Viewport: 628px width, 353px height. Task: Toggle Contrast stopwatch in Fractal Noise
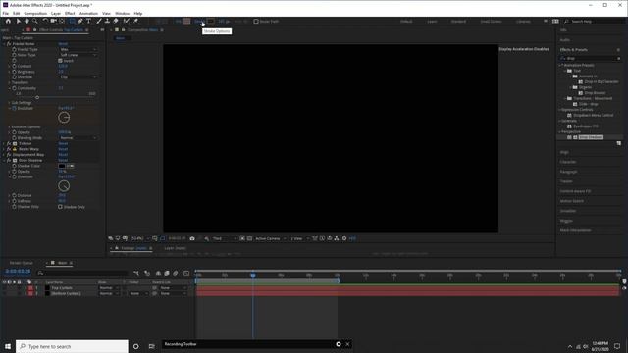(x=14, y=66)
